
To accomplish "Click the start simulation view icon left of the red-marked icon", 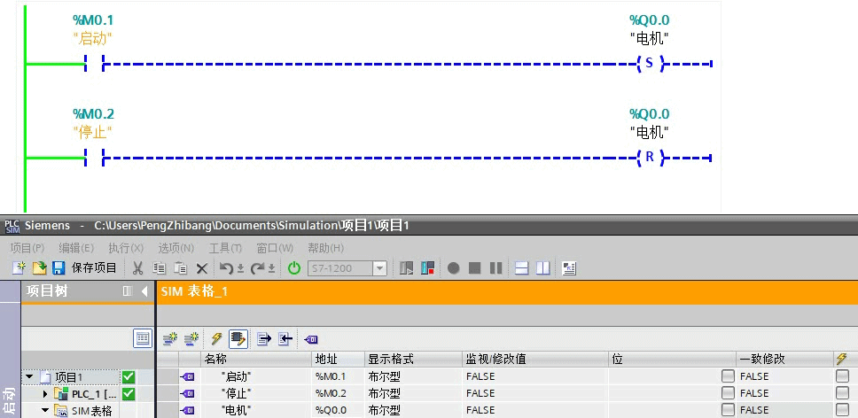I will click(406, 268).
